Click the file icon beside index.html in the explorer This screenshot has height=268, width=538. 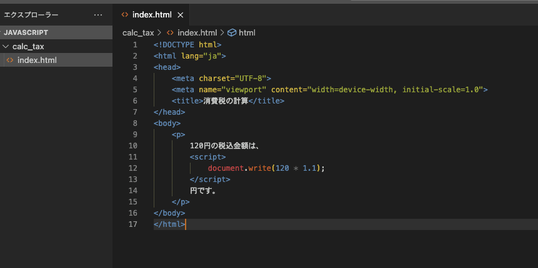[9, 60]
